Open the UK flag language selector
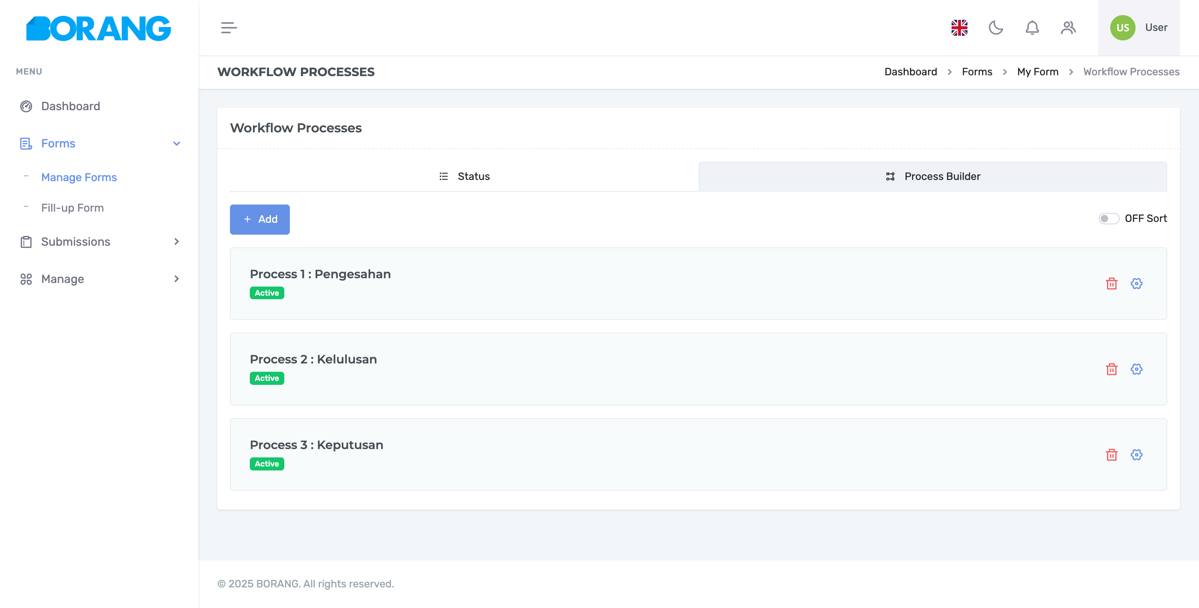The height and width of the screenshot is (608, 1199). pos(959,27)
